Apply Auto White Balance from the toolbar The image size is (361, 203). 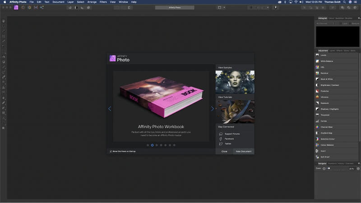tap(88, 8)
